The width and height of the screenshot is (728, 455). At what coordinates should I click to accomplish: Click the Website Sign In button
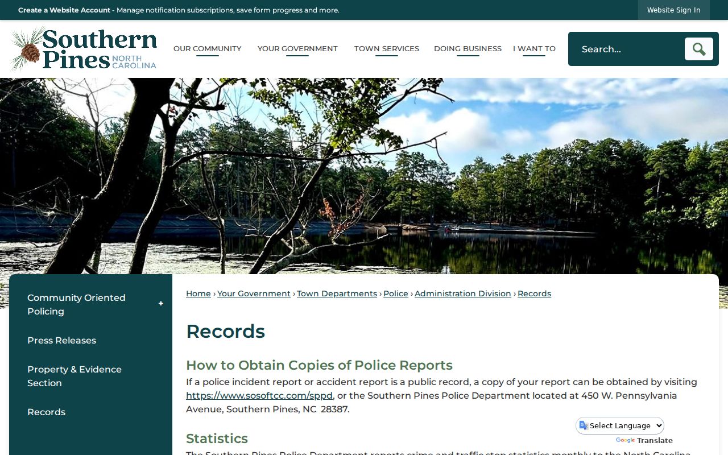[674, 10]
